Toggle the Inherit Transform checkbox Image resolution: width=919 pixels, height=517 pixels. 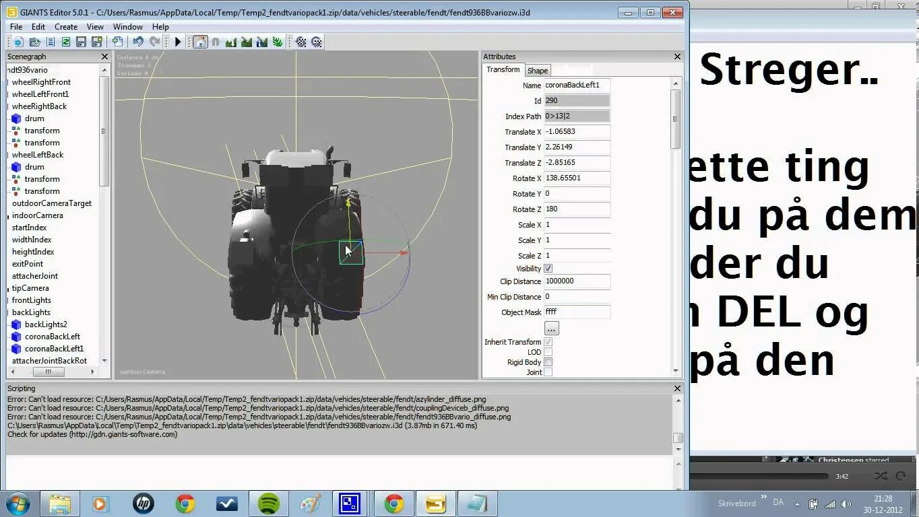(x=548, y=342)
